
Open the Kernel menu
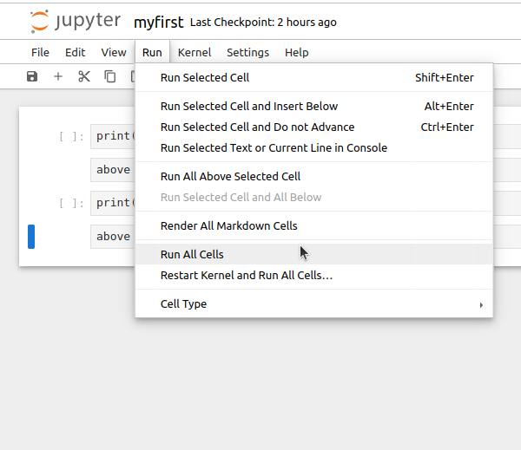click(195, 52)
